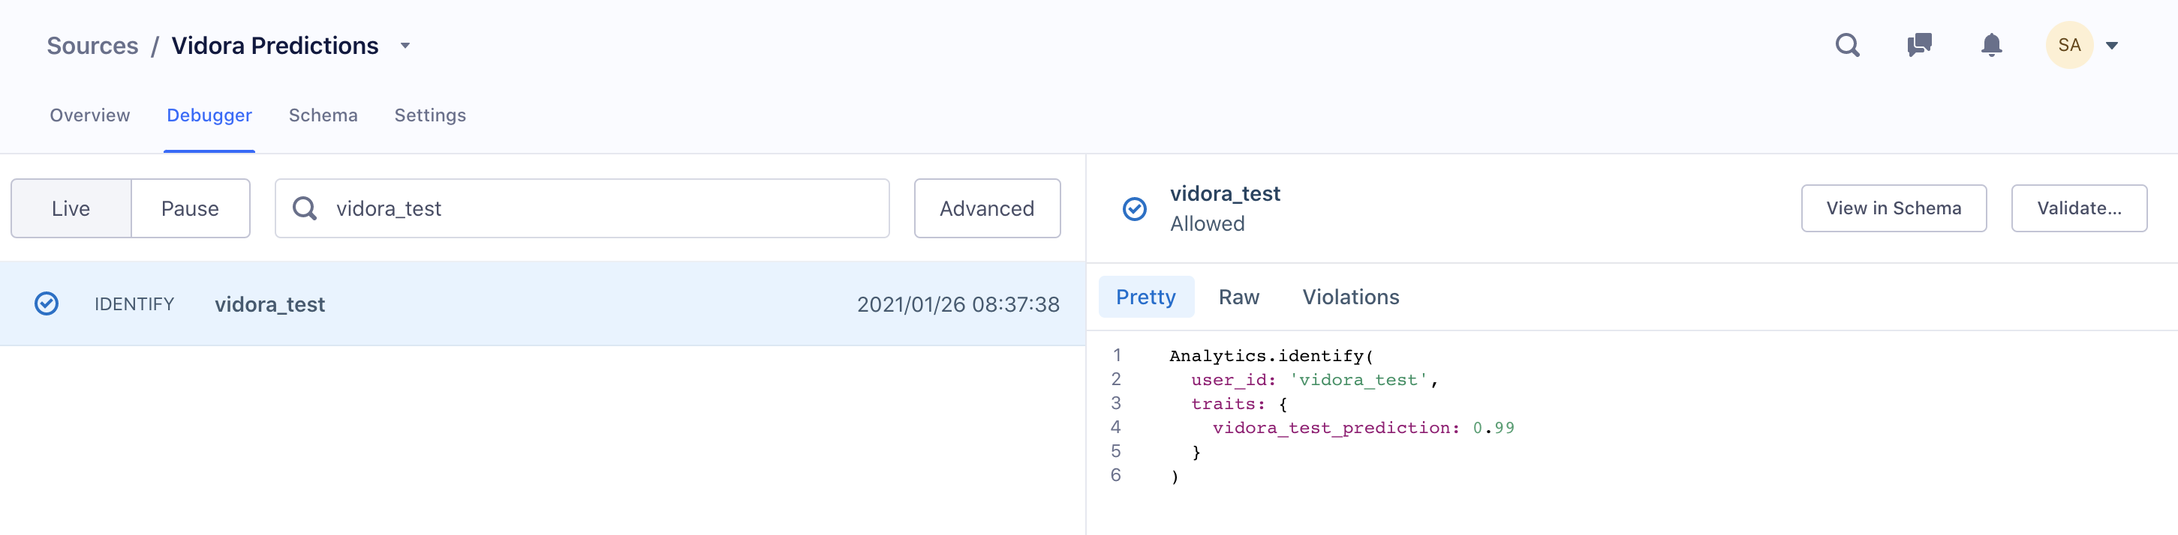Click the vidora_test_prediction: 0.99 line
Screen dimensions: 2178x535
click(1363, 428)
